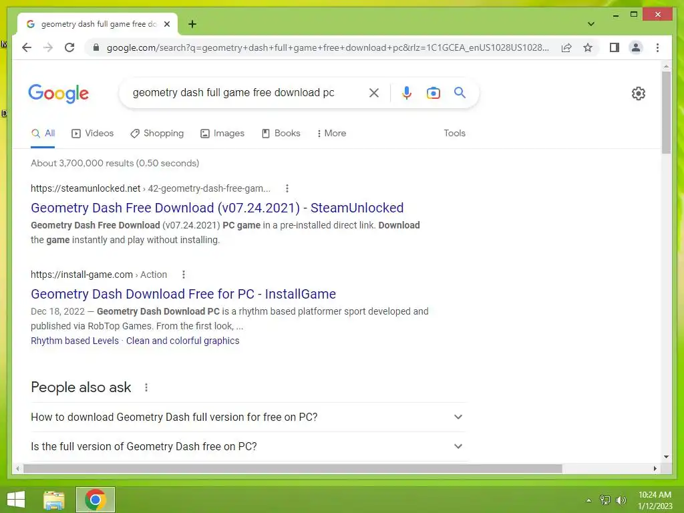Open Google quick settings gear

(638, 94)
